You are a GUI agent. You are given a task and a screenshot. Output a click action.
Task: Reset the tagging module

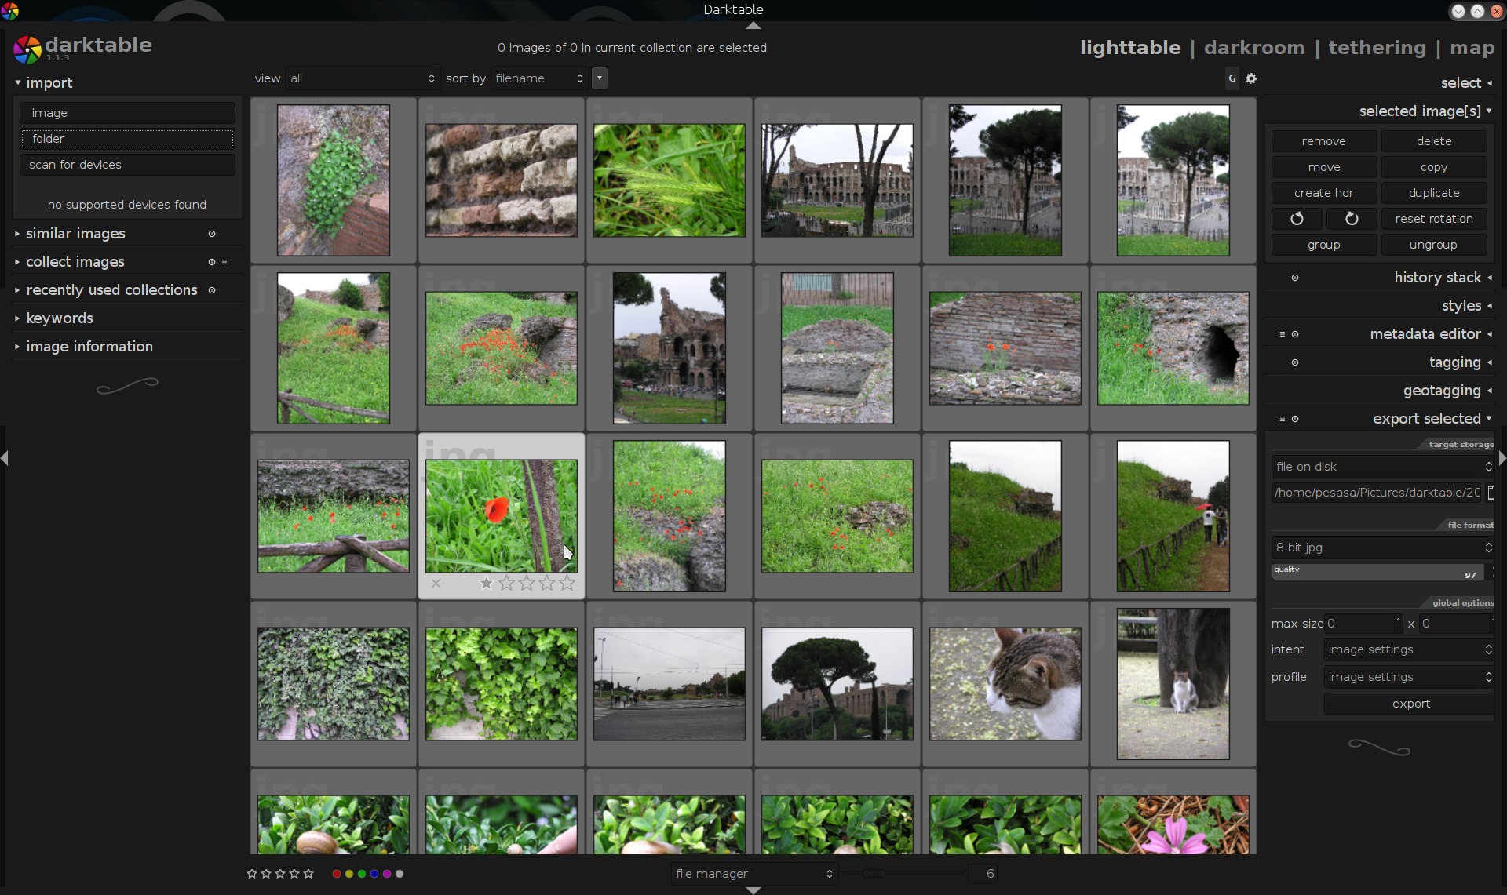click(1295, 362)
